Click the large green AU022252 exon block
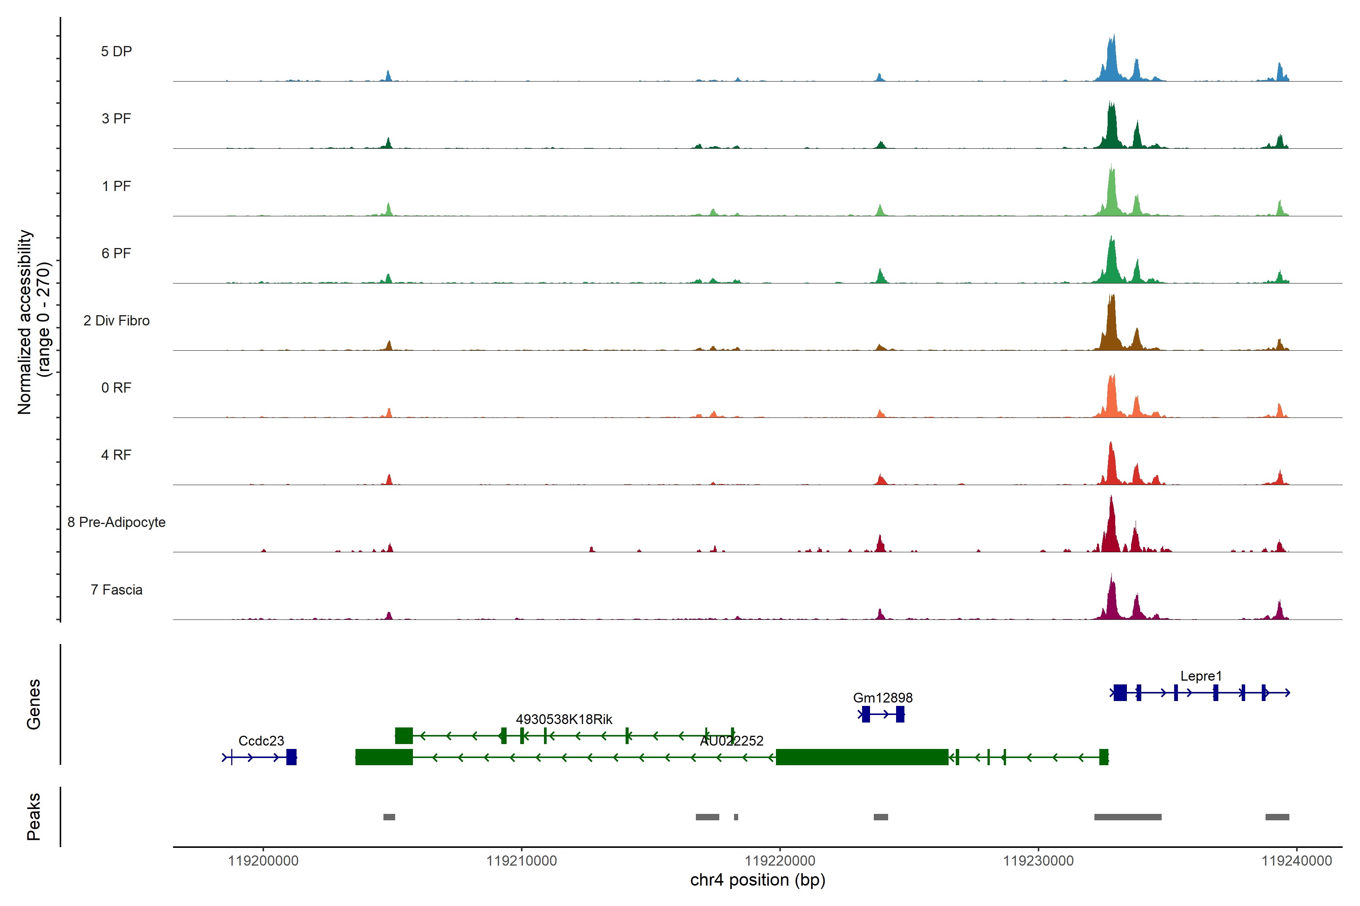The height and width of the screenshot is (906, 1360). pos(862,757)
